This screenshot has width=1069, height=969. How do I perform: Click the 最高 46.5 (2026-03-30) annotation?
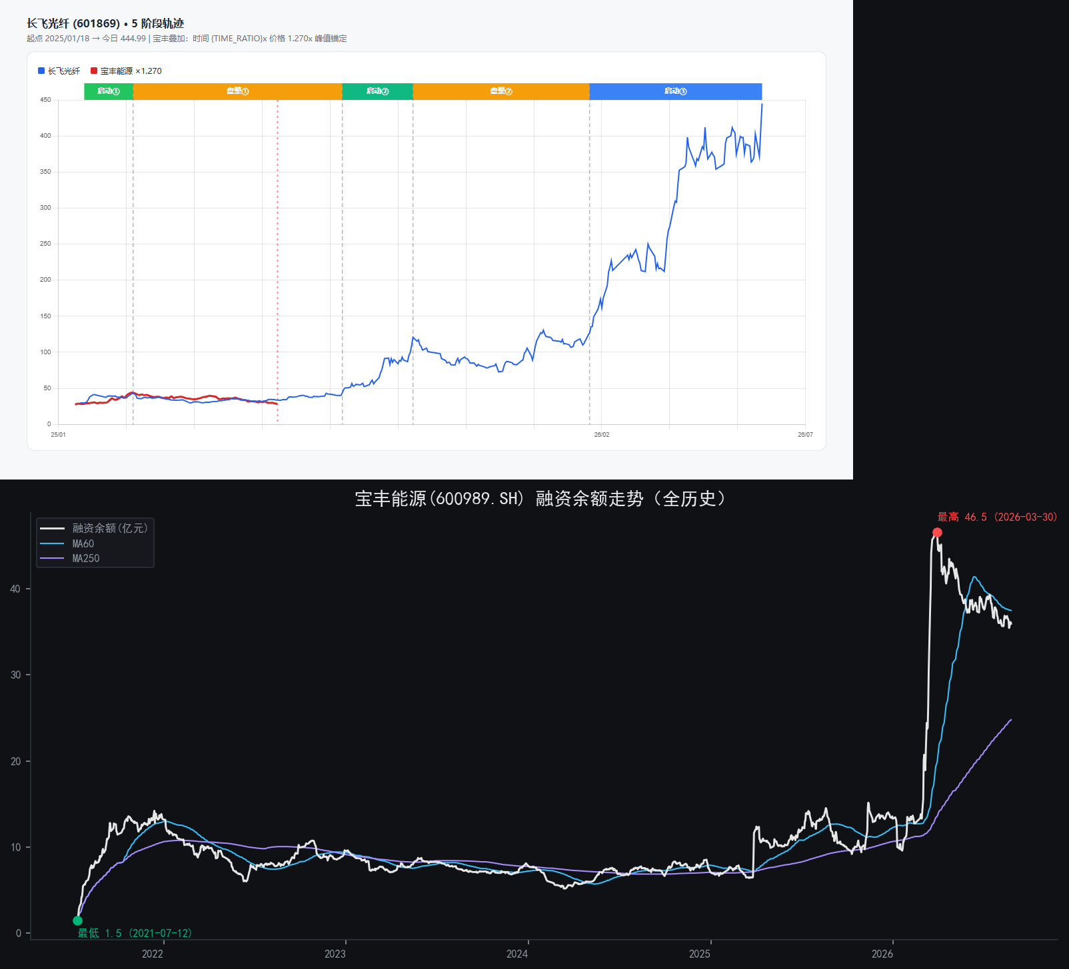997,517
